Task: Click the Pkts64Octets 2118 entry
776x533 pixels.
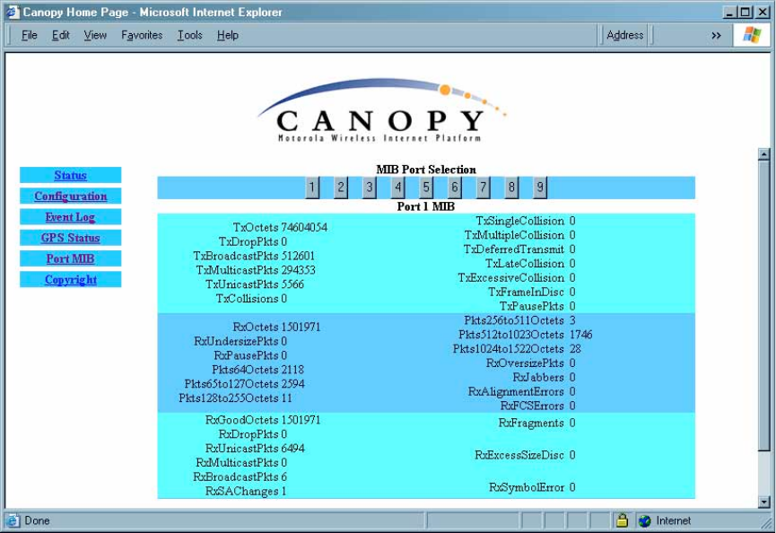Action: [257, 370]
